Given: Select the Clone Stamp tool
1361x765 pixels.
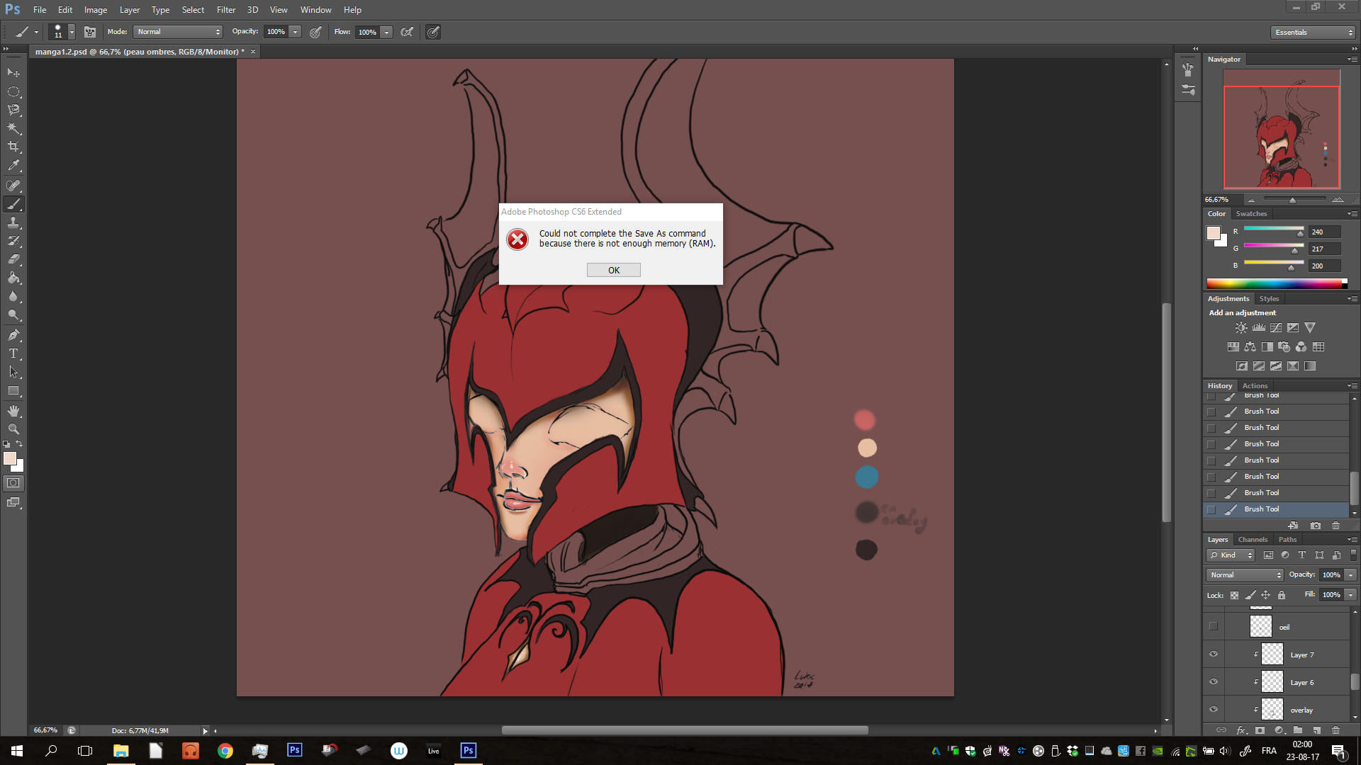Looking at the screenshot, I should 13,222.
